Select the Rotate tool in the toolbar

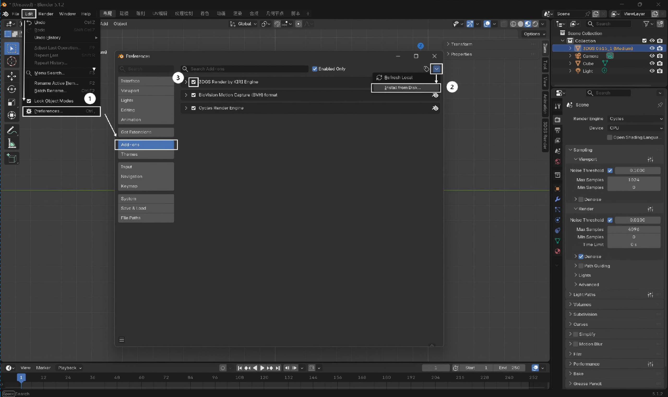coord(11,89)
